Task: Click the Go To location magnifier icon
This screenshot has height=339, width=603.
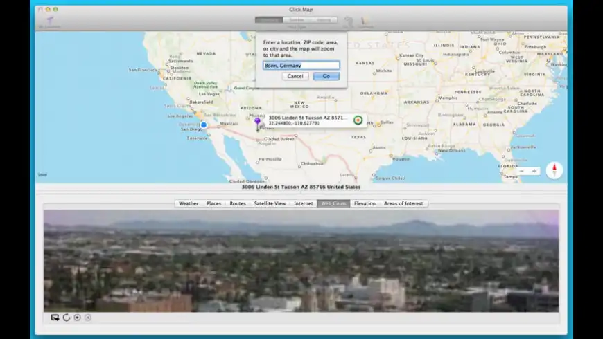Action: (349, 22)
